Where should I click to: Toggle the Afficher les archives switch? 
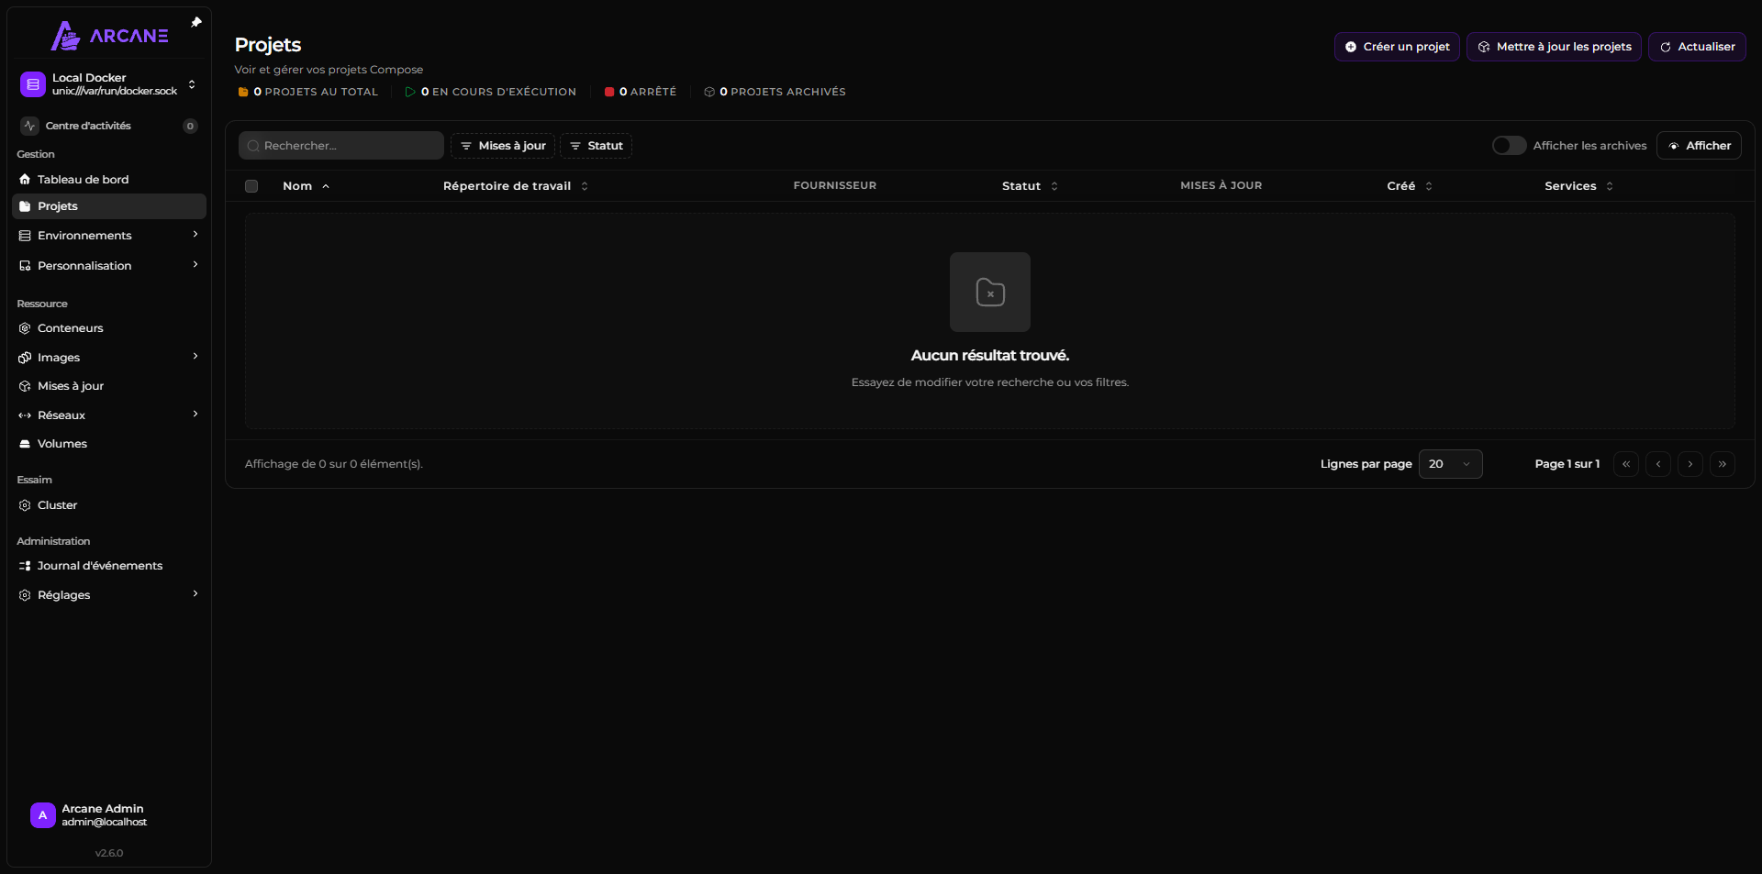point(1509,146)
